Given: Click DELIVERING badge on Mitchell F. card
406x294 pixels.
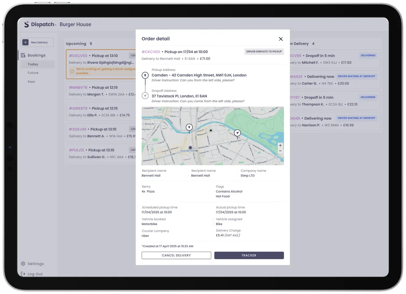Looking at the screenshot, I should [368, 55].
